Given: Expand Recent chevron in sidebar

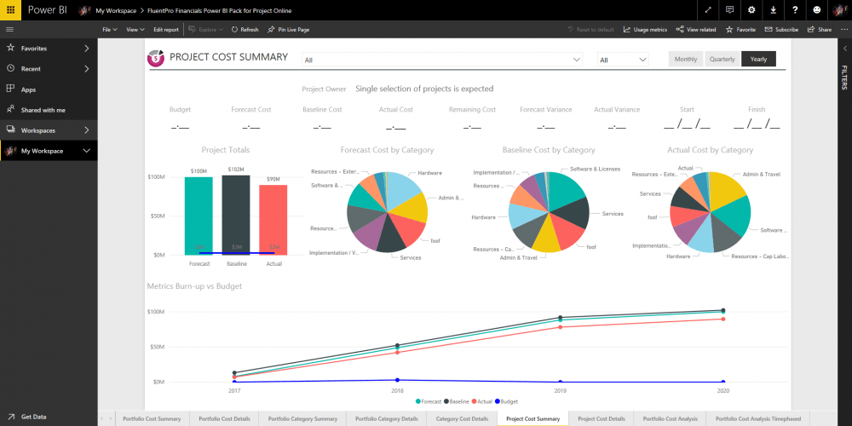Looking at the screenshot, I should click(87, 69).
